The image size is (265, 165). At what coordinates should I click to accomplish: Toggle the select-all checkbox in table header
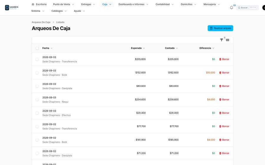[x=37, y=48]
